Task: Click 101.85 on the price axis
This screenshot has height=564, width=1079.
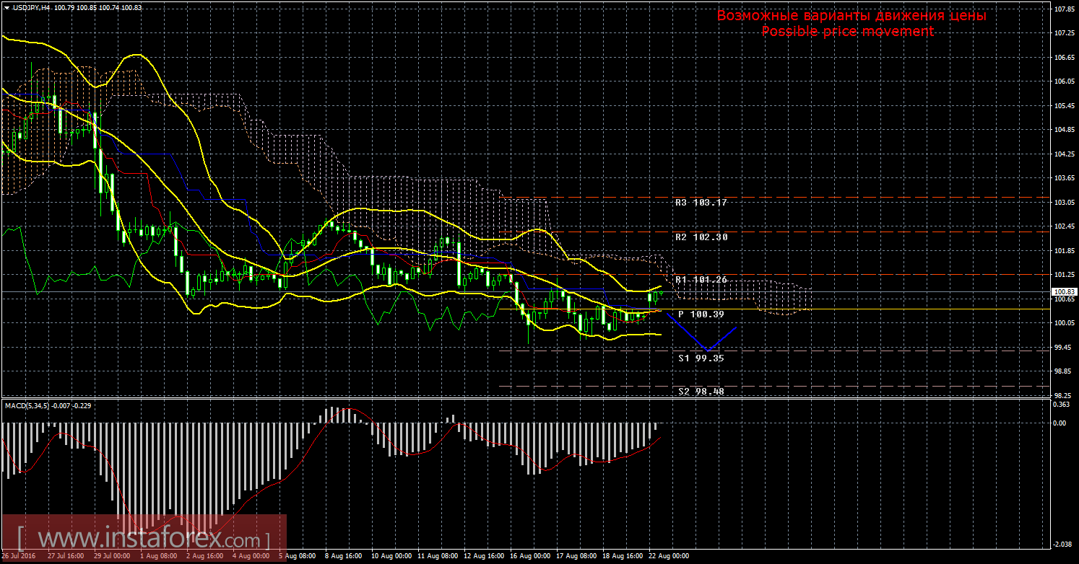Action: 1064,251
